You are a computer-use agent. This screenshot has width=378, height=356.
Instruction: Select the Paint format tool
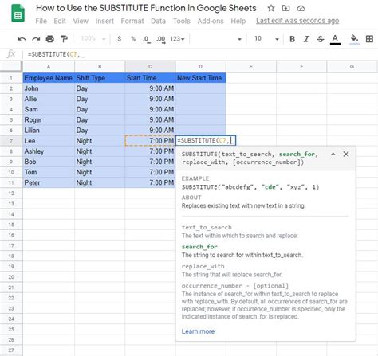point(64,39)
